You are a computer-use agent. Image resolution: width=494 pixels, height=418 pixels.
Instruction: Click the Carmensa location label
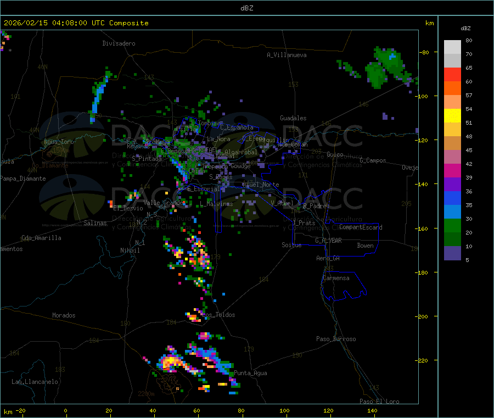coord(336,278)
